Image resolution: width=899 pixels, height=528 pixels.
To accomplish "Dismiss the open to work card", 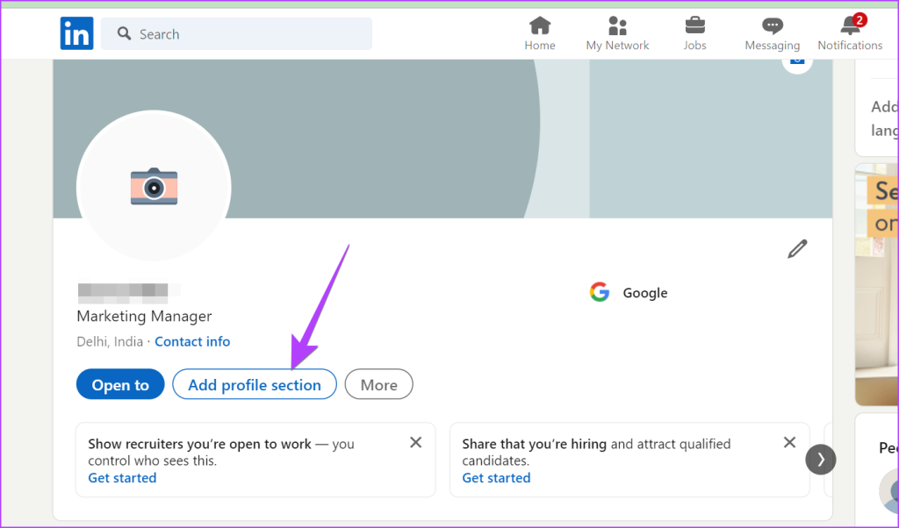I will (415, 442).
